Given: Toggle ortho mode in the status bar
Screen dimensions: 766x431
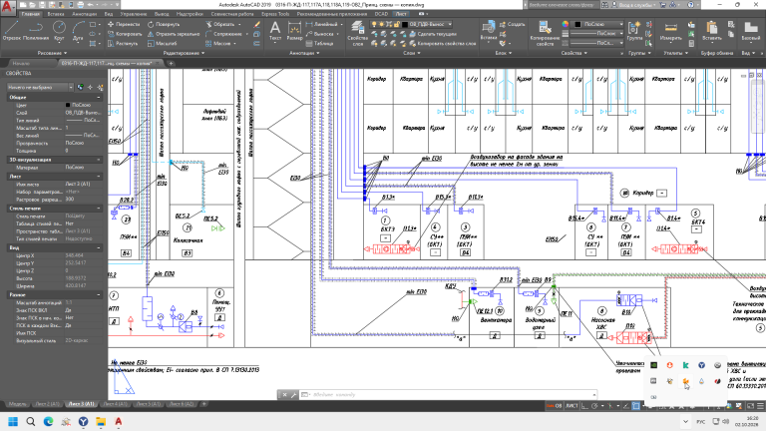Looking at the screenshot, I should pyautogui.click(x=584, y=406).
